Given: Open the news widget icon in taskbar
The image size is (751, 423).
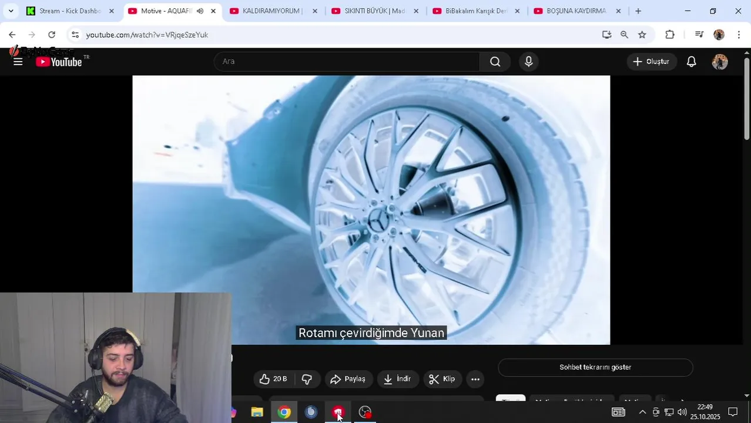Looking at the screenshot, I should (618, 412).
